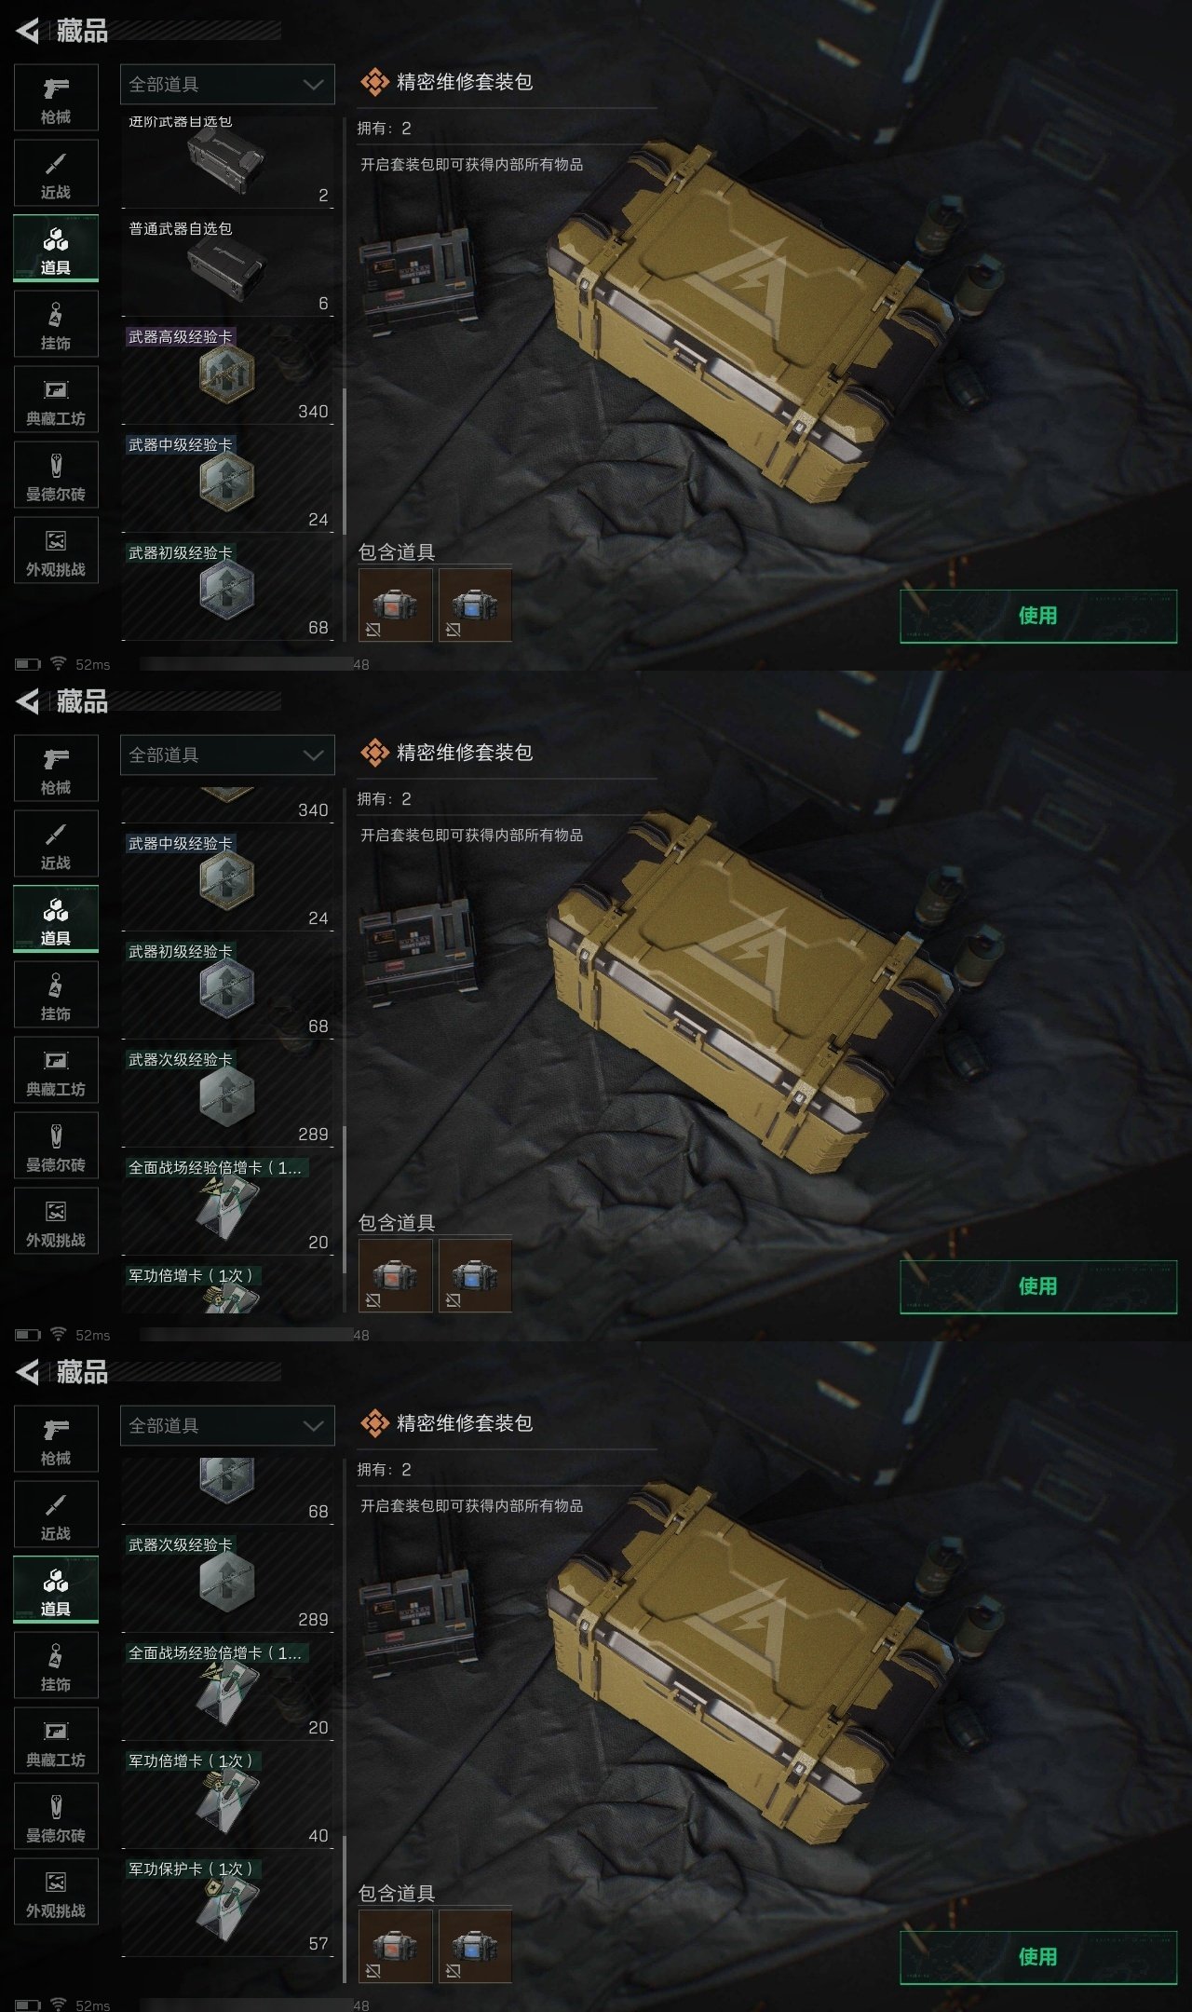Screen dimensions: 1192x2012
Task: Expand the 全部道具 dropdown in the bottommost screenshot
Action: click(227, 1425)
